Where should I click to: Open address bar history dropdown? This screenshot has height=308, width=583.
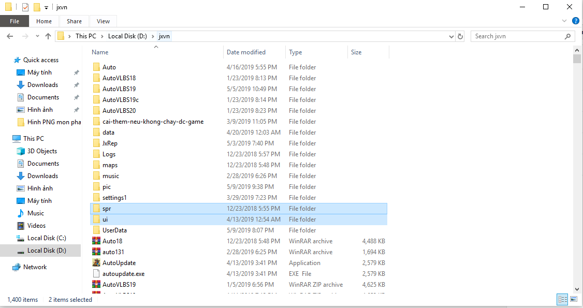coord(451,36)
